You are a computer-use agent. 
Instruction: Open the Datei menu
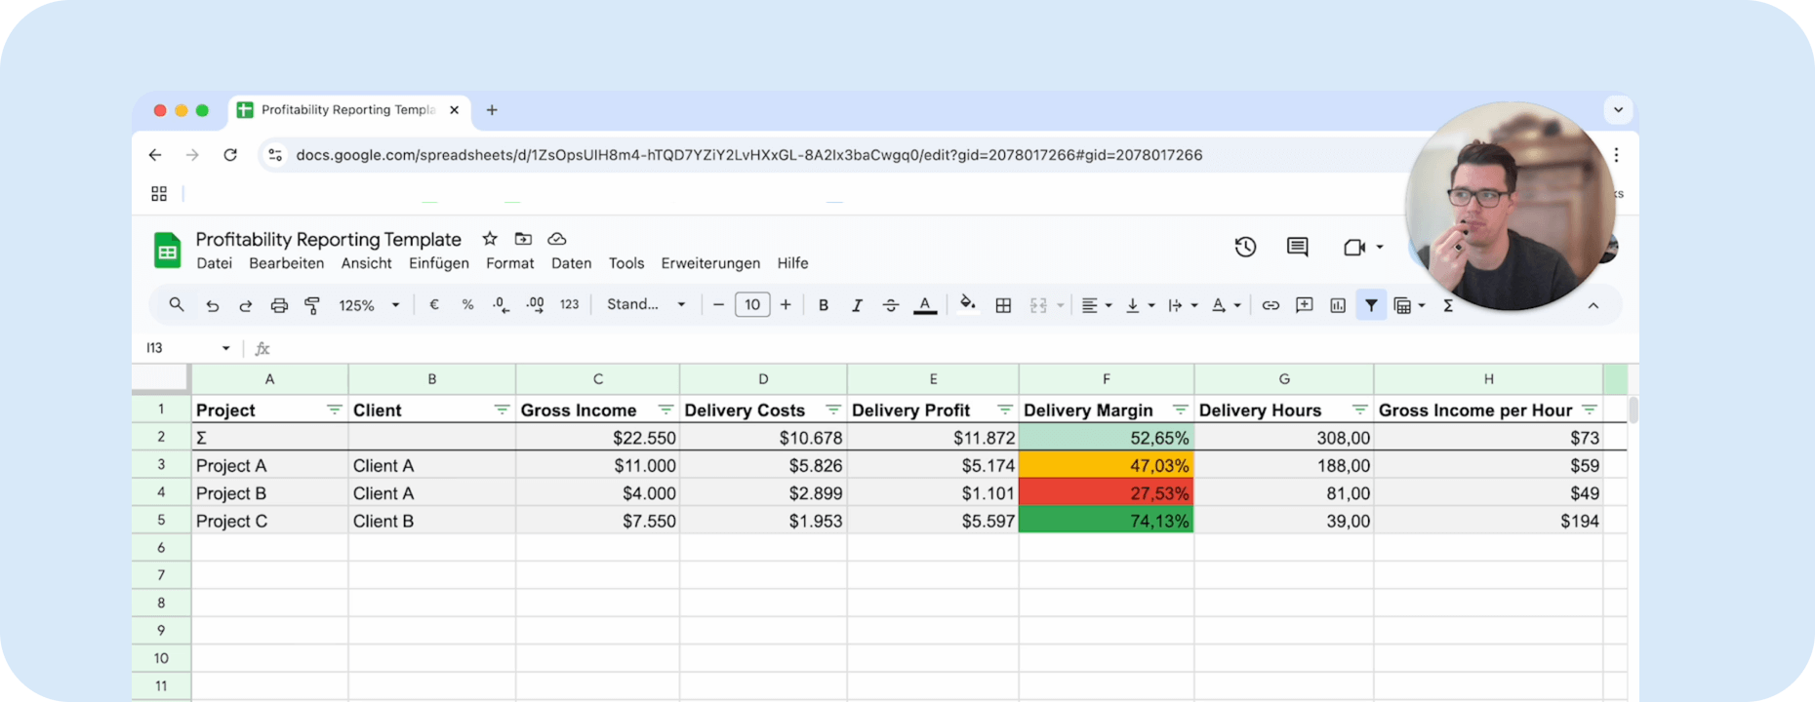coord(214,263)
